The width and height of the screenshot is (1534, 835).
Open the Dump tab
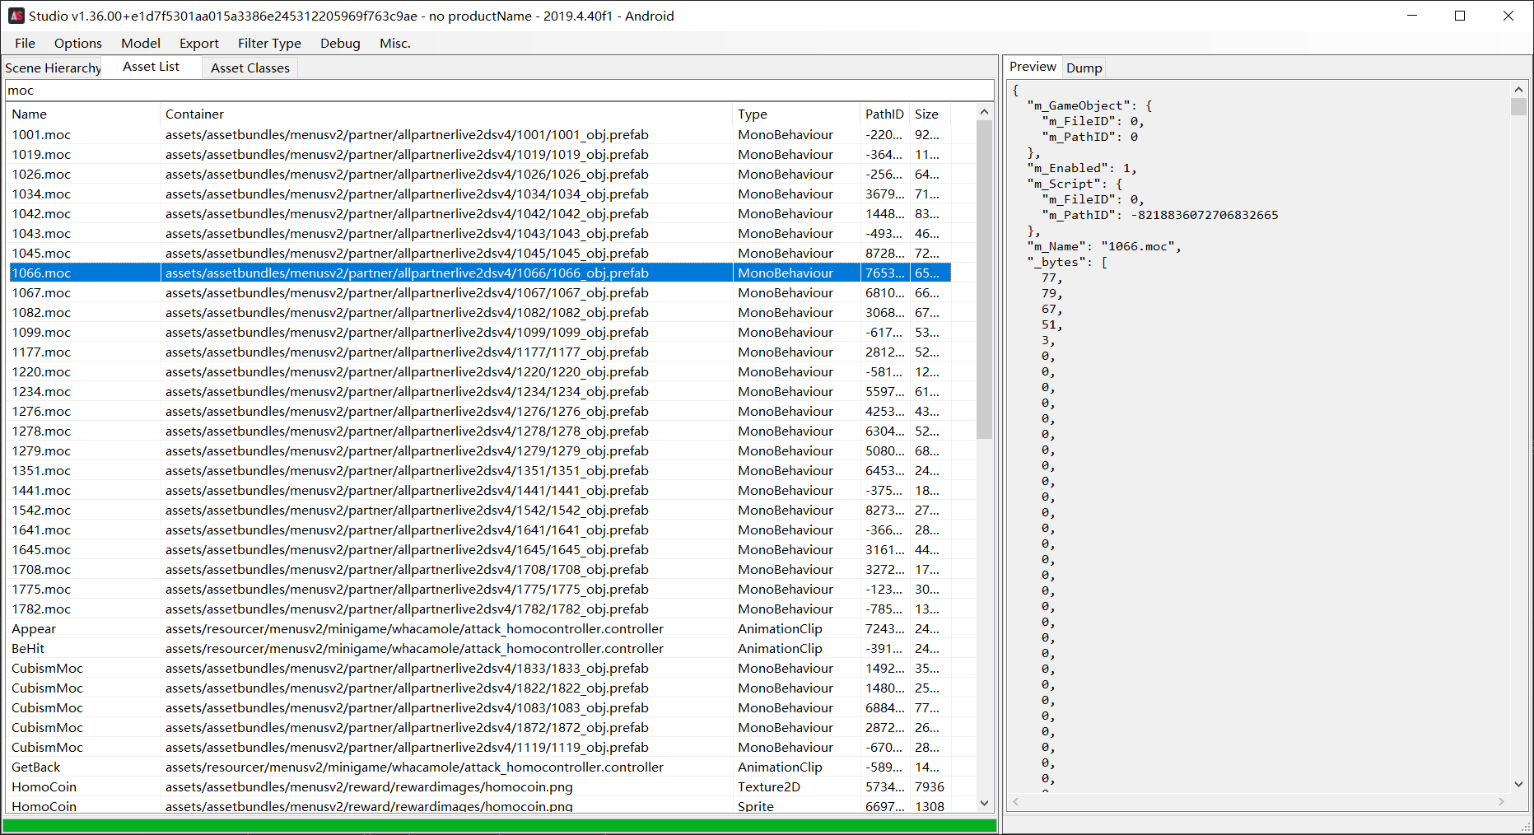coord(1084,68)
